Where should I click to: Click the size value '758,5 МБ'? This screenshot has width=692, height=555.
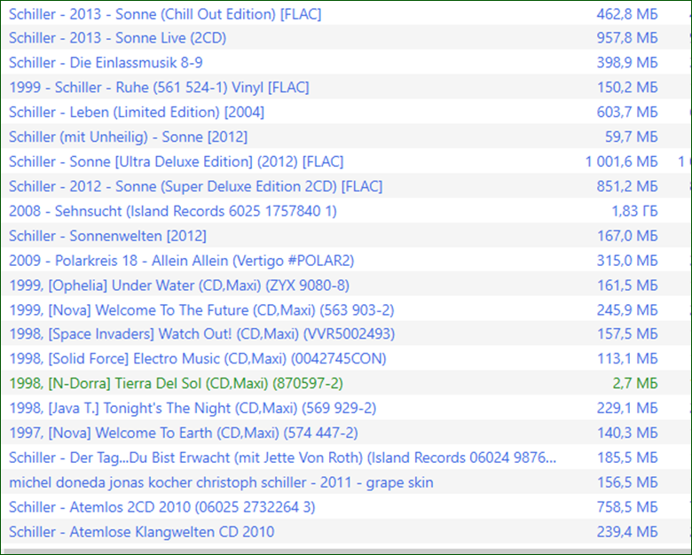point(627,506)
